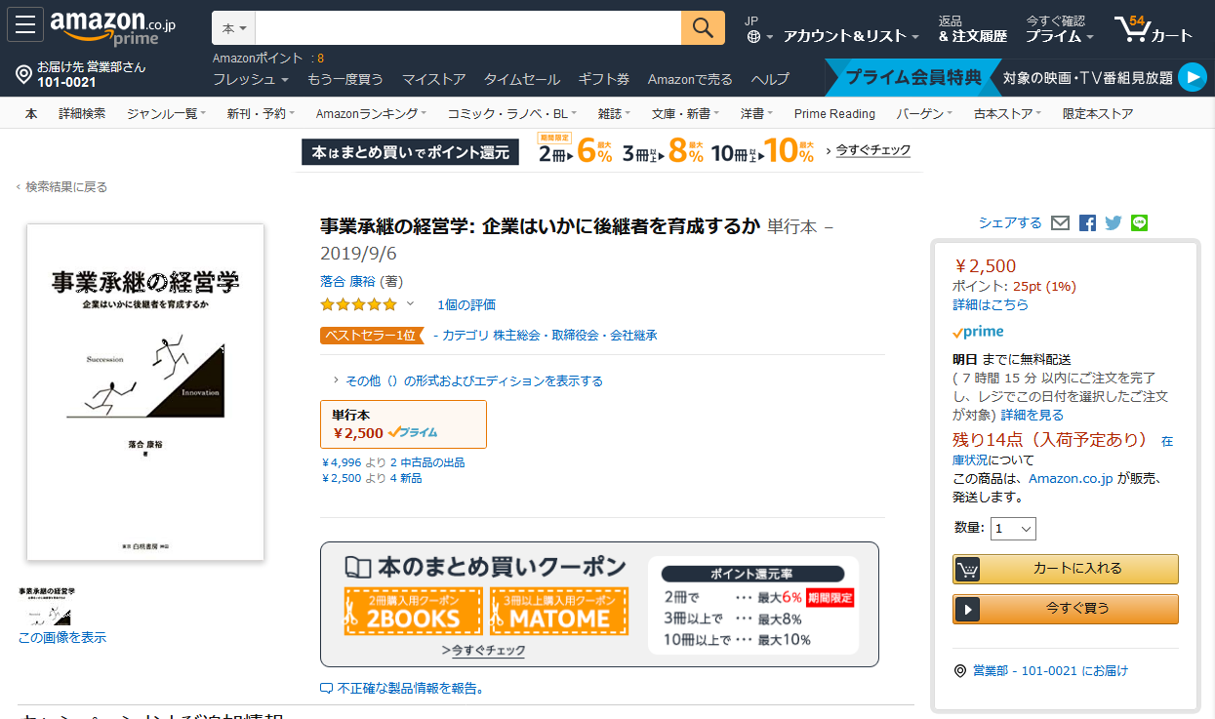Open 詳細検索 in books nav
This screenshot has height=719, width=1215.
[x=82, y=113]
